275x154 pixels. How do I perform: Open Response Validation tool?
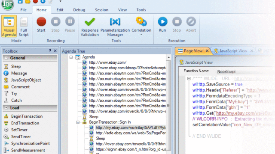pos(90,27)
